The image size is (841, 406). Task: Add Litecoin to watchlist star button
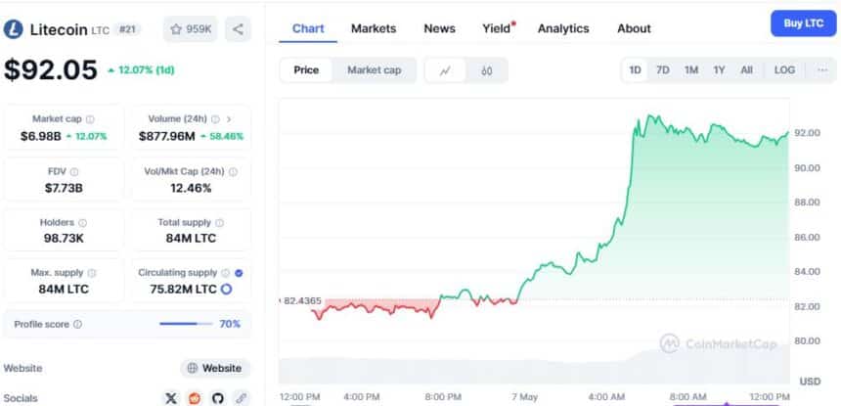(x=191, y=29)
